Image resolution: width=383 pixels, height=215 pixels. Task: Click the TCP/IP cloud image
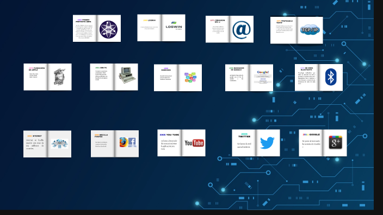[x=310, y=30]
